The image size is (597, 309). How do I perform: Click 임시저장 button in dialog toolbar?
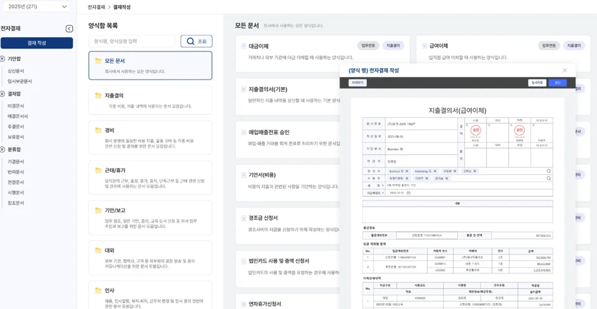(537, 83)
